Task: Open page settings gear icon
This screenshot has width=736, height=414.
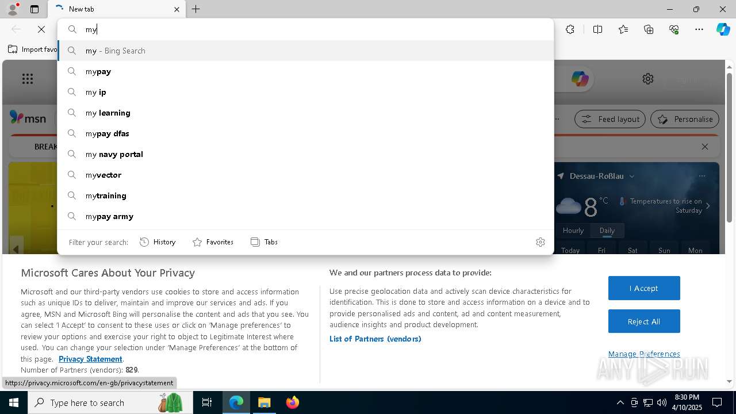Action: click(x=648, y=79)
